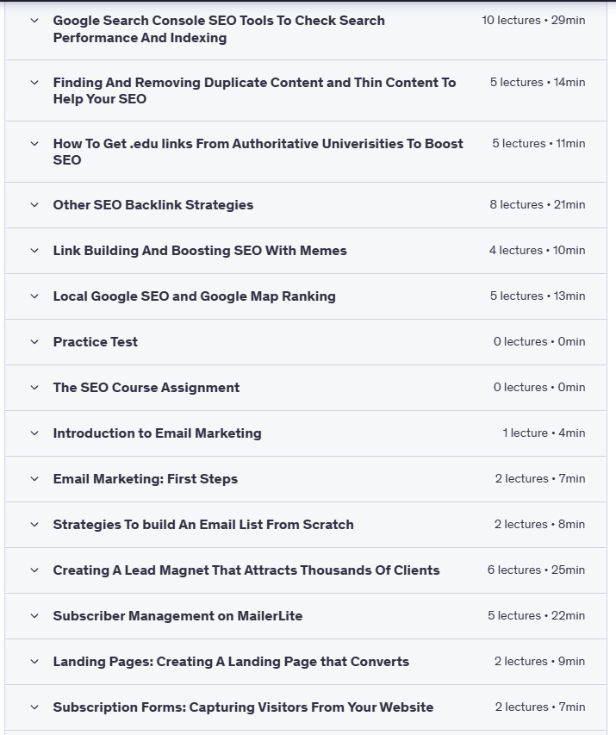Click the '8 lectures • 21min' label
The height and width of the screenshot is (735, 616).
(x=537, y=205)
